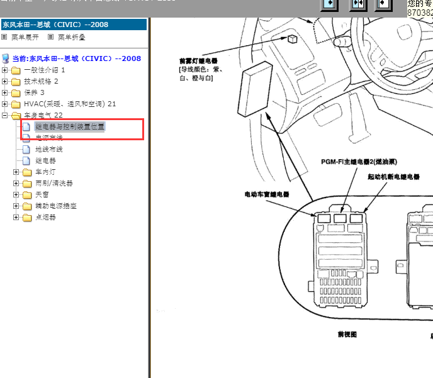Select HVAC(采暖、通风和空调) 21 tree item

point(70,104)
